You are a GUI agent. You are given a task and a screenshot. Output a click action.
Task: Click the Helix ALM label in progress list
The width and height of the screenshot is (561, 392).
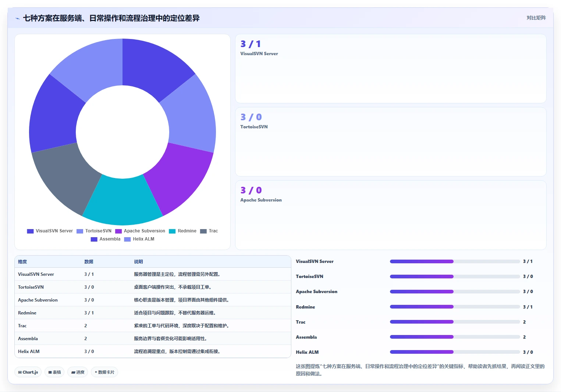(307, 352)
